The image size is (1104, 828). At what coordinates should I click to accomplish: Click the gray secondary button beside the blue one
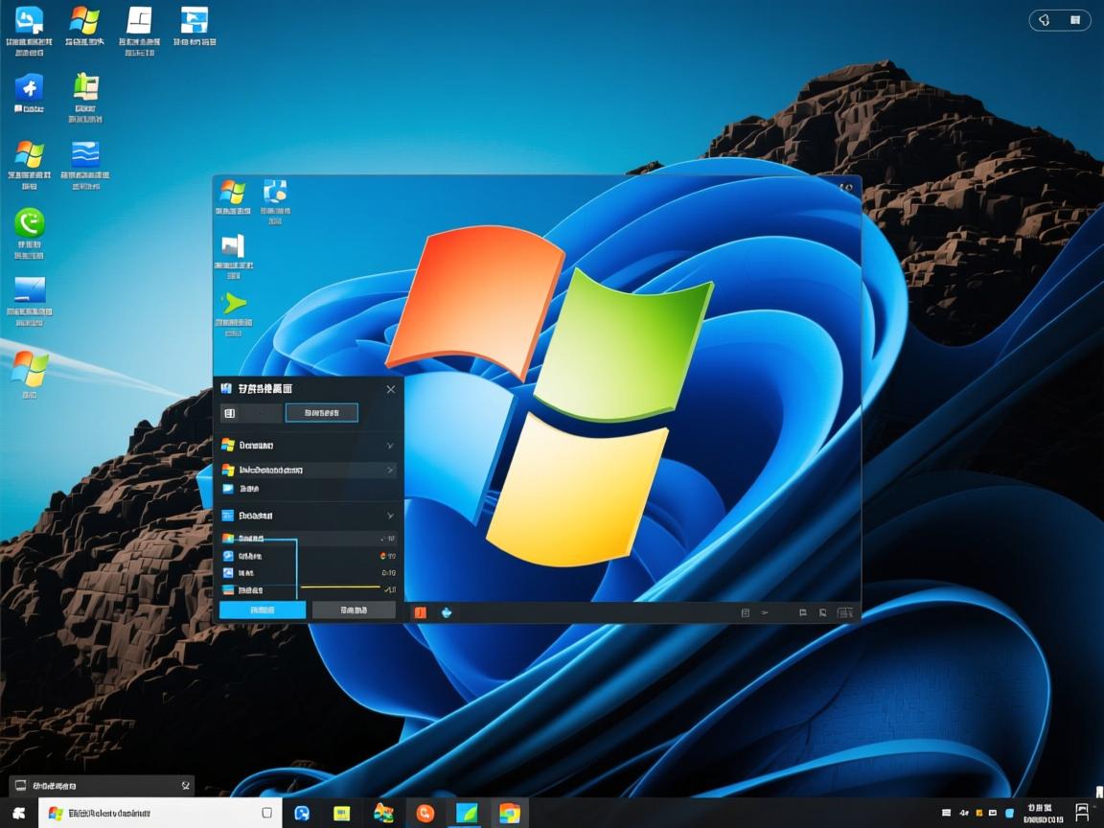(x=354, y=610)
